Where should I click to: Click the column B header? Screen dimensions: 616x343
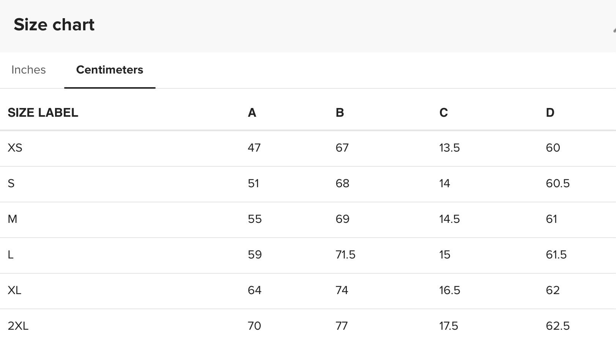click(340, 113)
